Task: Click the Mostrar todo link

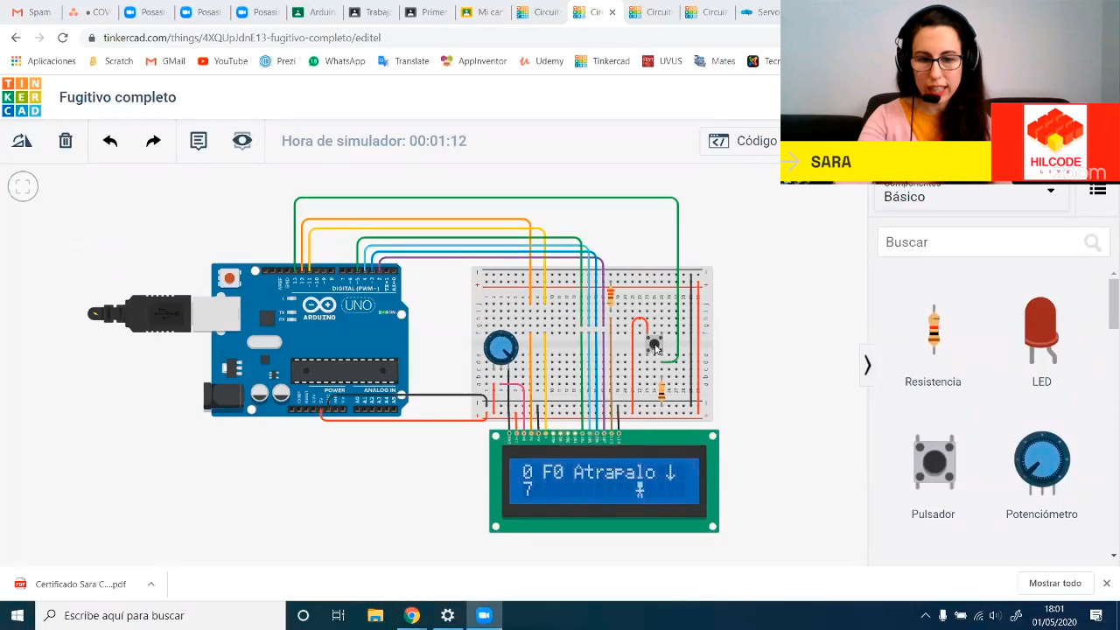Action: 1054,583
